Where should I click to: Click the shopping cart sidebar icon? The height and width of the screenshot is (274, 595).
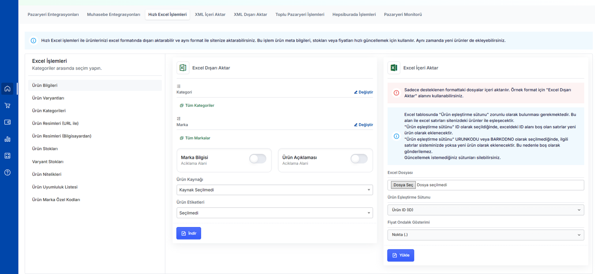pos(7,106)
